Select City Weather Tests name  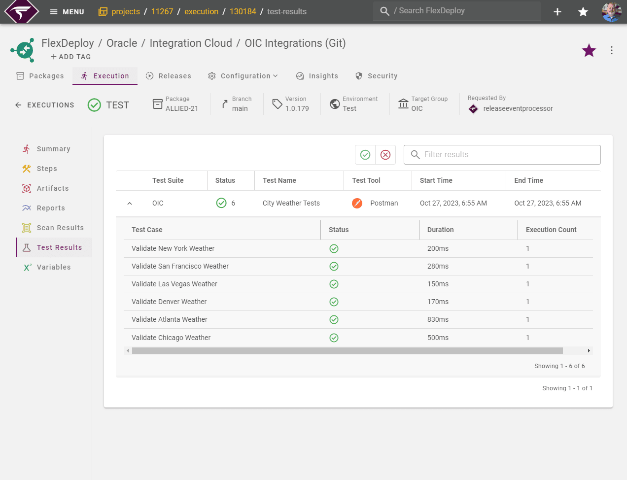(x=291, y=203)
